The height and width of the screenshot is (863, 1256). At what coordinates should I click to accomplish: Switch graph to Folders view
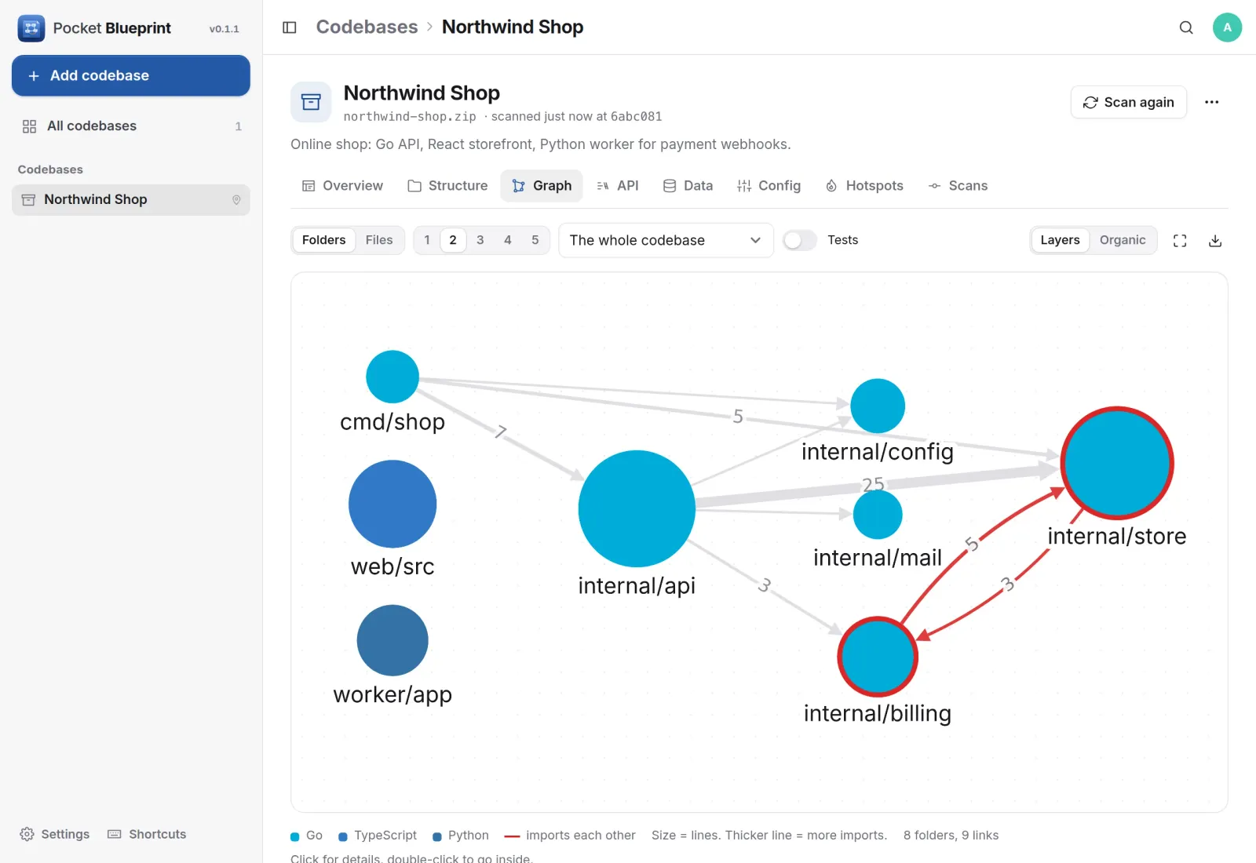[324, 240]
